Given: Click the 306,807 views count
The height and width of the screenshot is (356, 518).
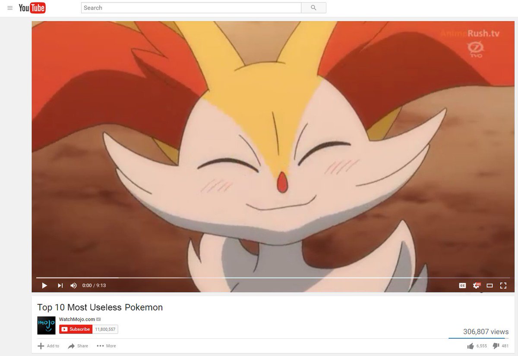Looking at the screenshot, I should tap(486, 331).
